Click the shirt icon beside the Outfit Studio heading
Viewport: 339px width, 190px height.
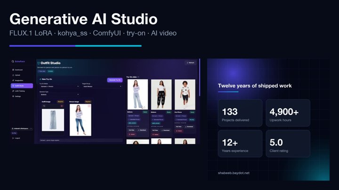coord(39,63)
